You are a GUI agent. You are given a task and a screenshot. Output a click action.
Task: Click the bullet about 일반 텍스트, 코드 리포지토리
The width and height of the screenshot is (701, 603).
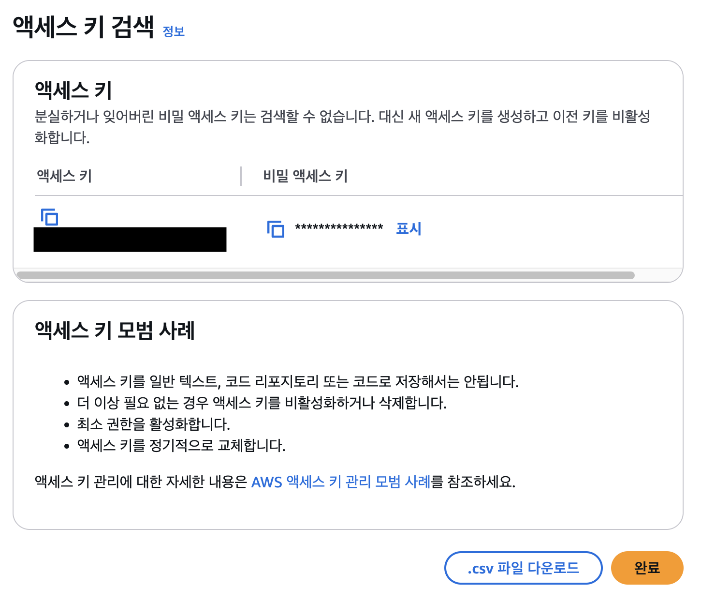coord(297,382)
